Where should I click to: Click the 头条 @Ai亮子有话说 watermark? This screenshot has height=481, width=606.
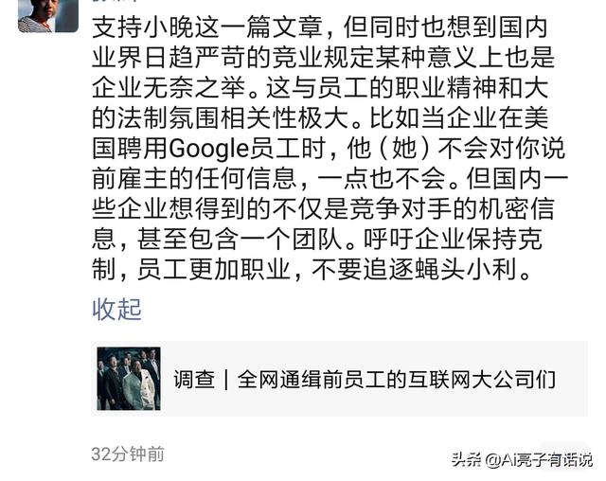click(x=522, y=460)
